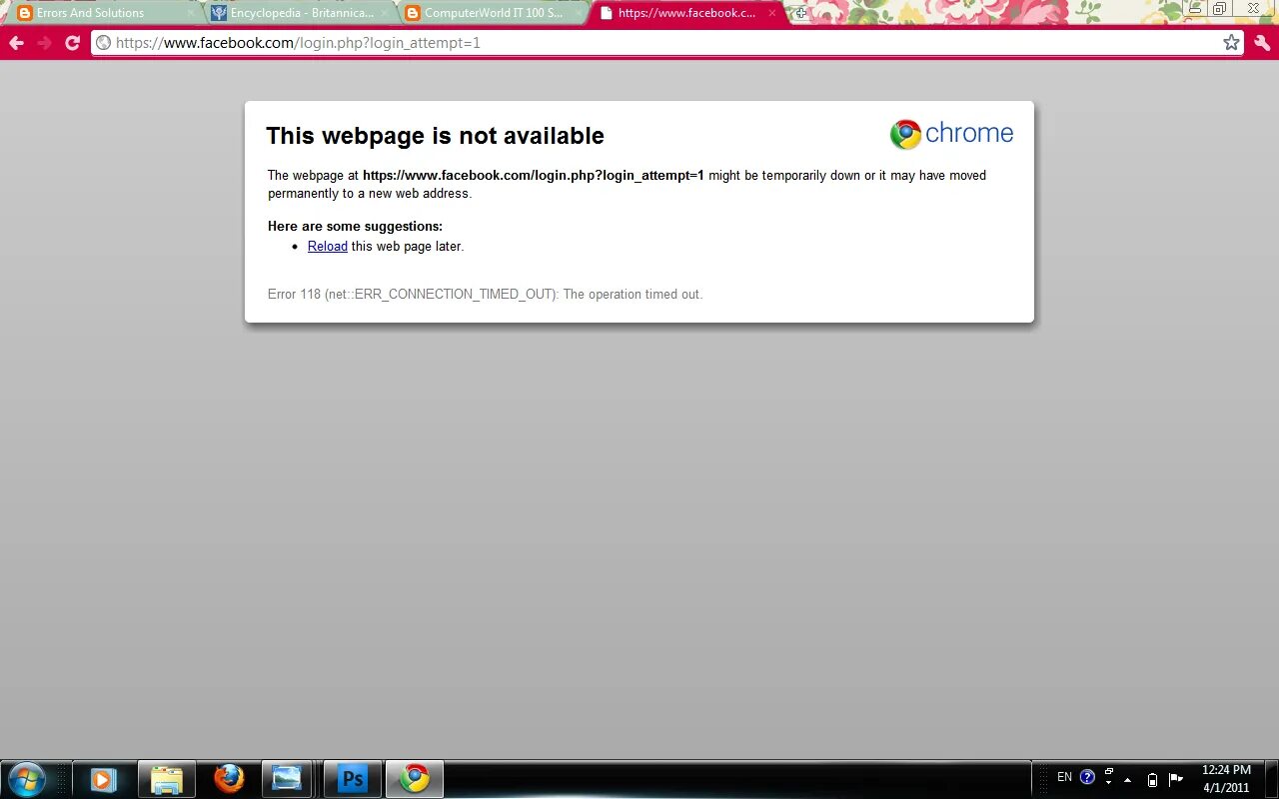Open Windows Explorer folder from taskbar

[x=166, y=779]
